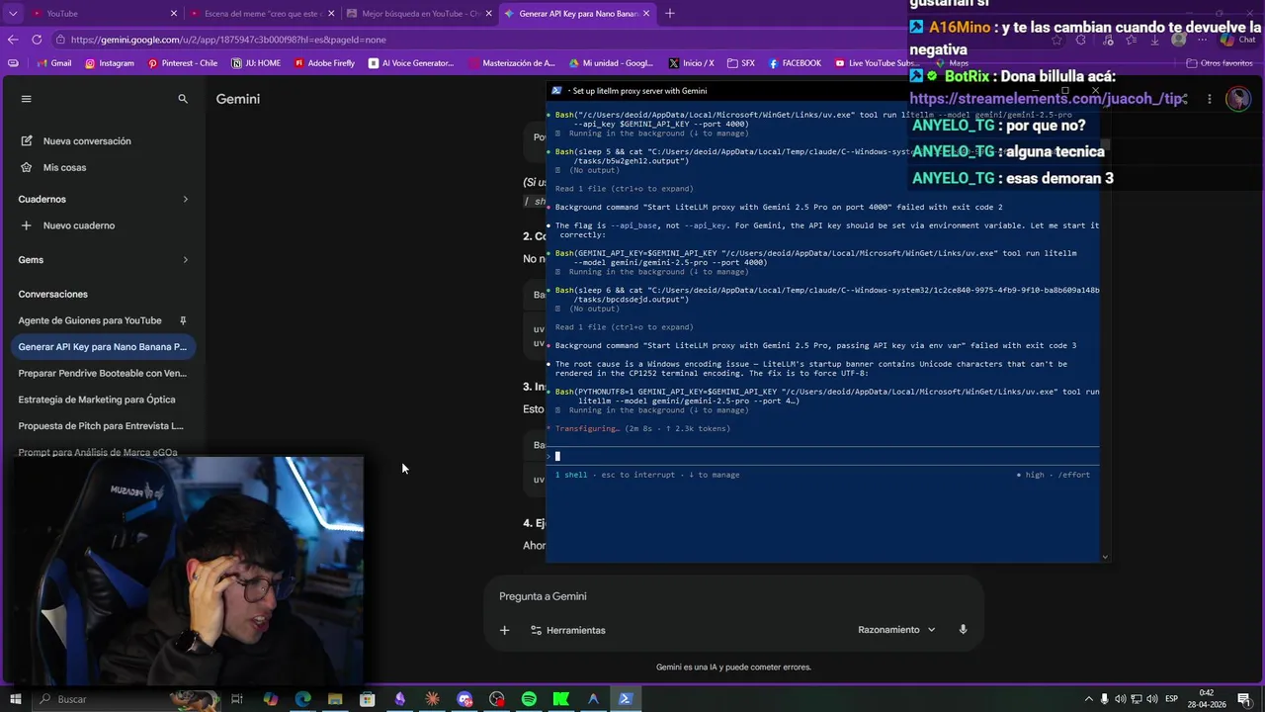Open the tab search dropdown arrow
Screen dimensions: 1265x712
tap(13, 14)
